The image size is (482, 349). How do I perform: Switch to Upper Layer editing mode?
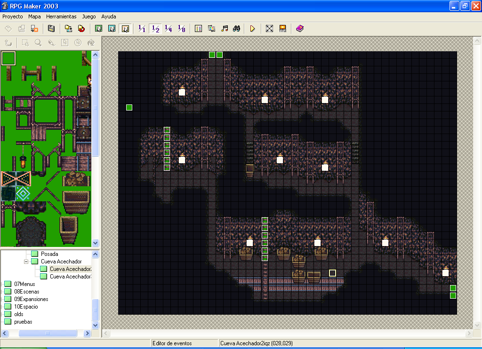112,29
